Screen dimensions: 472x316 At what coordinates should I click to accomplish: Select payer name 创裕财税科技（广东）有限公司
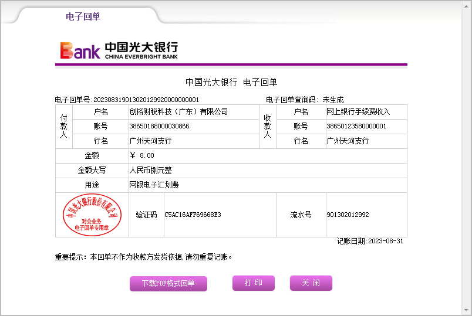point(178,111)
